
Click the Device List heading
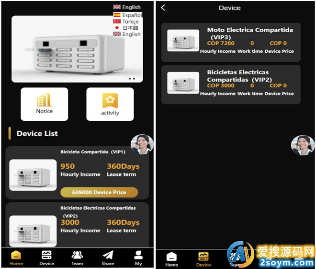coord(37,133)
